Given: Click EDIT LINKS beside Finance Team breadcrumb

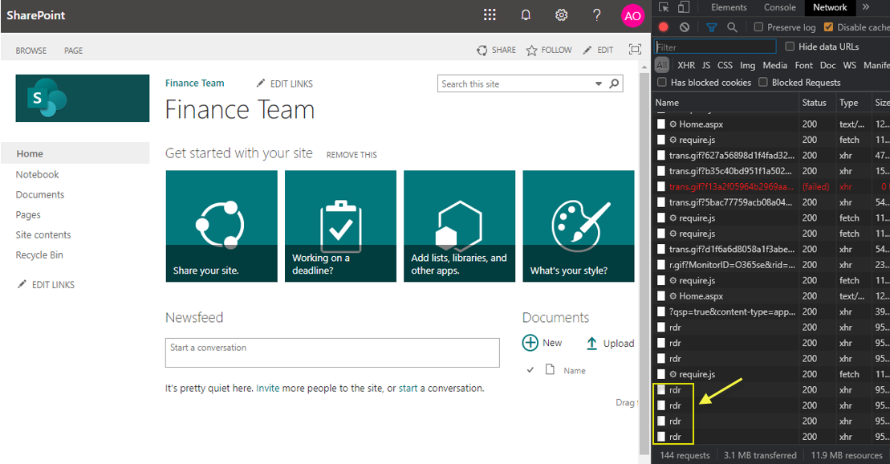Looking at the screenshot, I should tap(284, 83).
